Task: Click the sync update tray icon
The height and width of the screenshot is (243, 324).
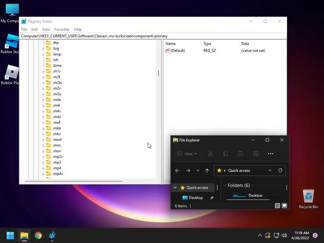Action: point(268,235)
